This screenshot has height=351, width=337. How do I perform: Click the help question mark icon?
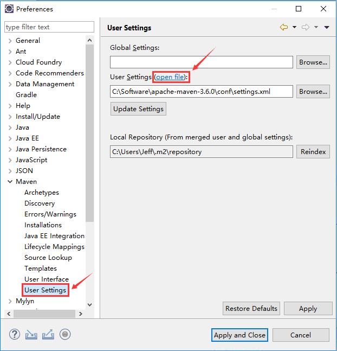[15, 334]
